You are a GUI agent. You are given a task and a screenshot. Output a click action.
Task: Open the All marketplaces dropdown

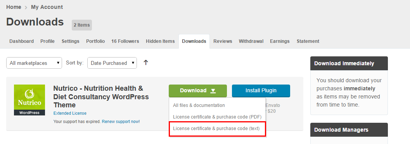coord(34,63)
